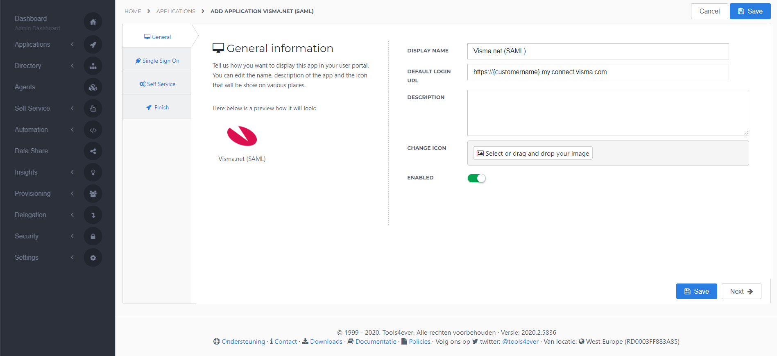Open the Dashboard sidebar item

[31, 18]
